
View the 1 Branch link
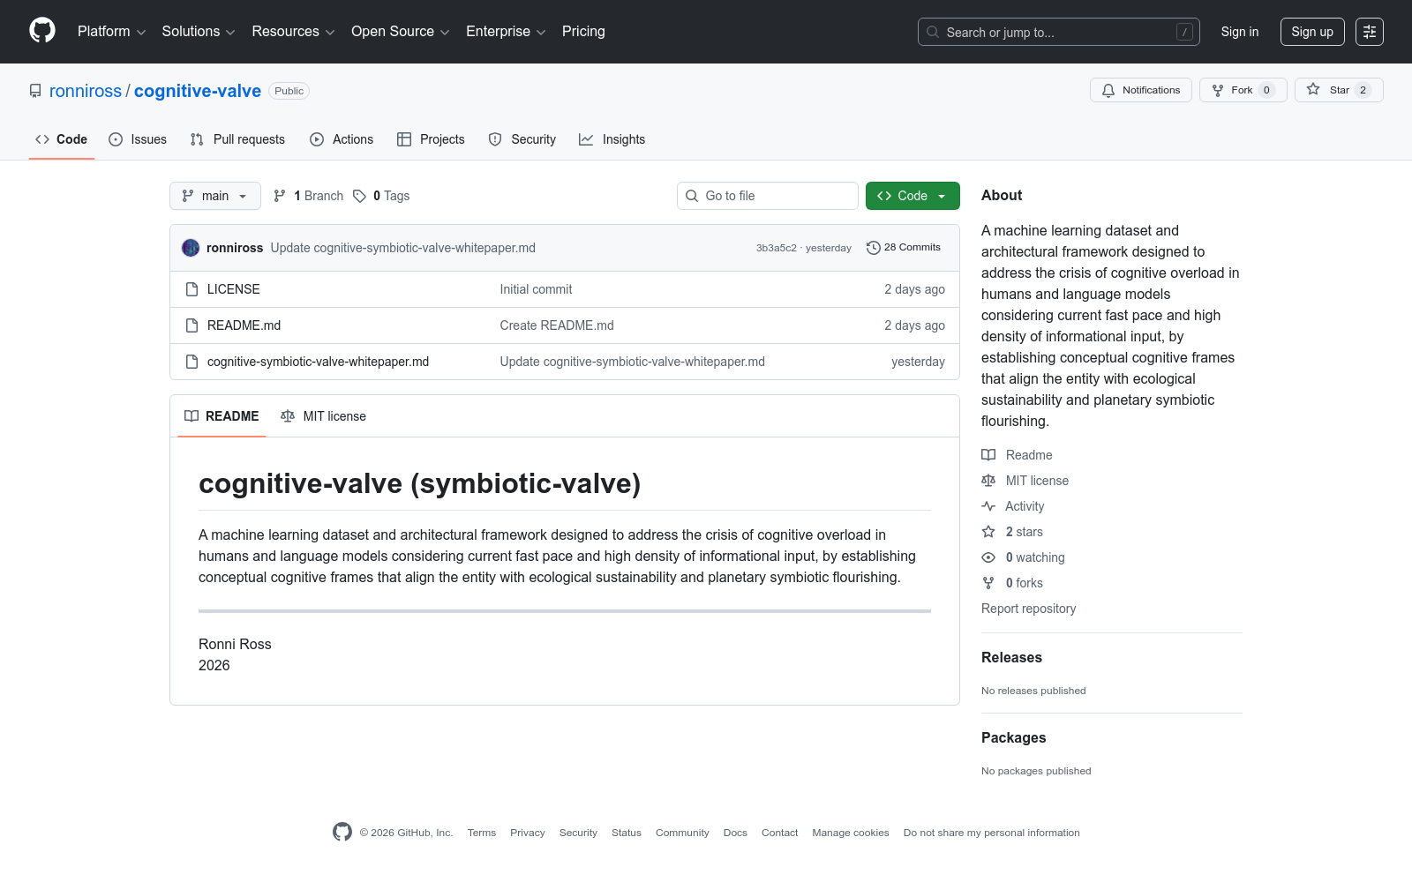pyautogui.click(x=308, y=196)
